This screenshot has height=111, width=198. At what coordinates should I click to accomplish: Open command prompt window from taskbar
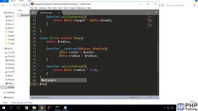[57, 108]
